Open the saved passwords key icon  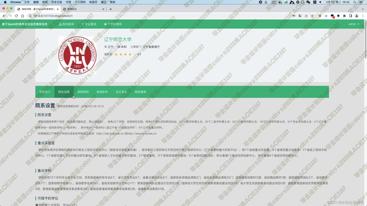tap(294, 16)
